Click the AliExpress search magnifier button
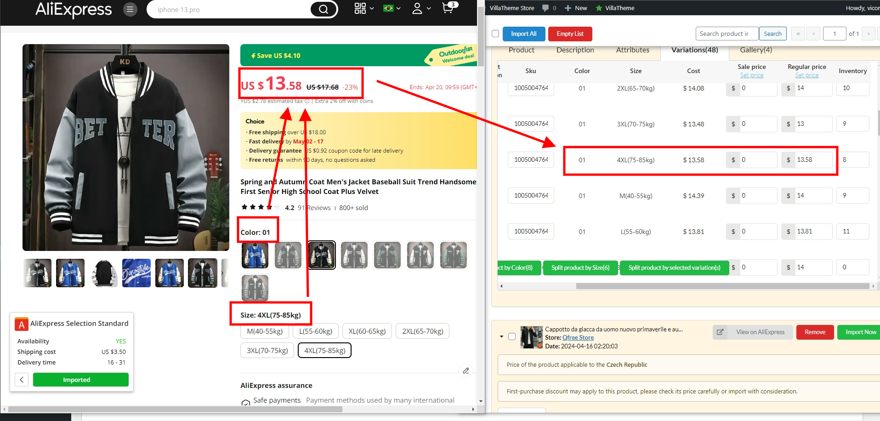880x421 pixels. 324,9
